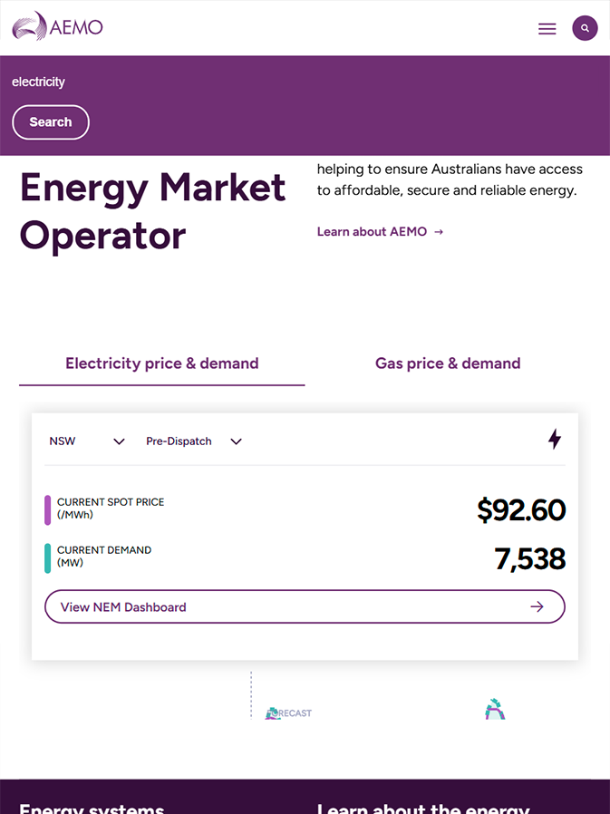Viewport: 610px width, 814px height.
Task: Select Electricity price & demand tab
Action: pos(162,363)
